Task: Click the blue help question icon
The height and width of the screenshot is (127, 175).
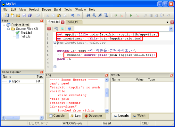Action: (x=70, y=29)
